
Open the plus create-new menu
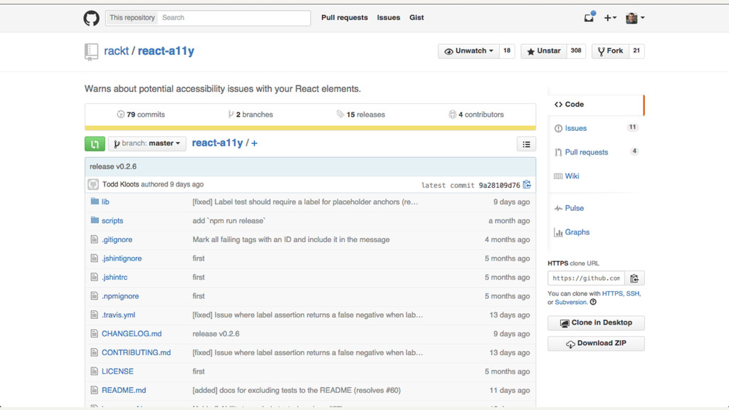610,18
